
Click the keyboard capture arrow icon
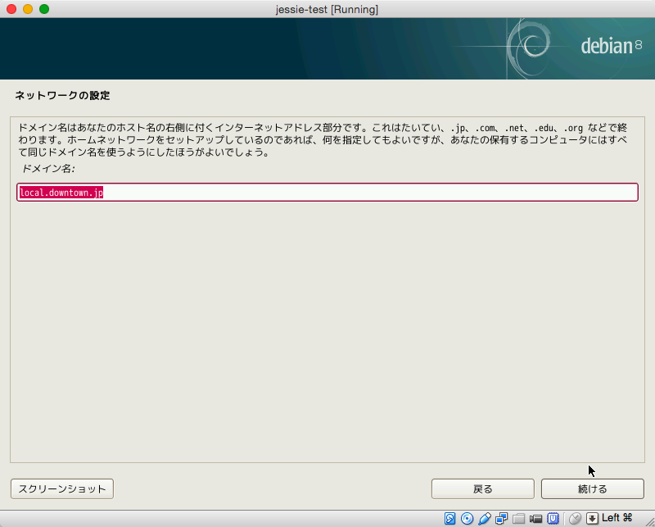[592, 519]
